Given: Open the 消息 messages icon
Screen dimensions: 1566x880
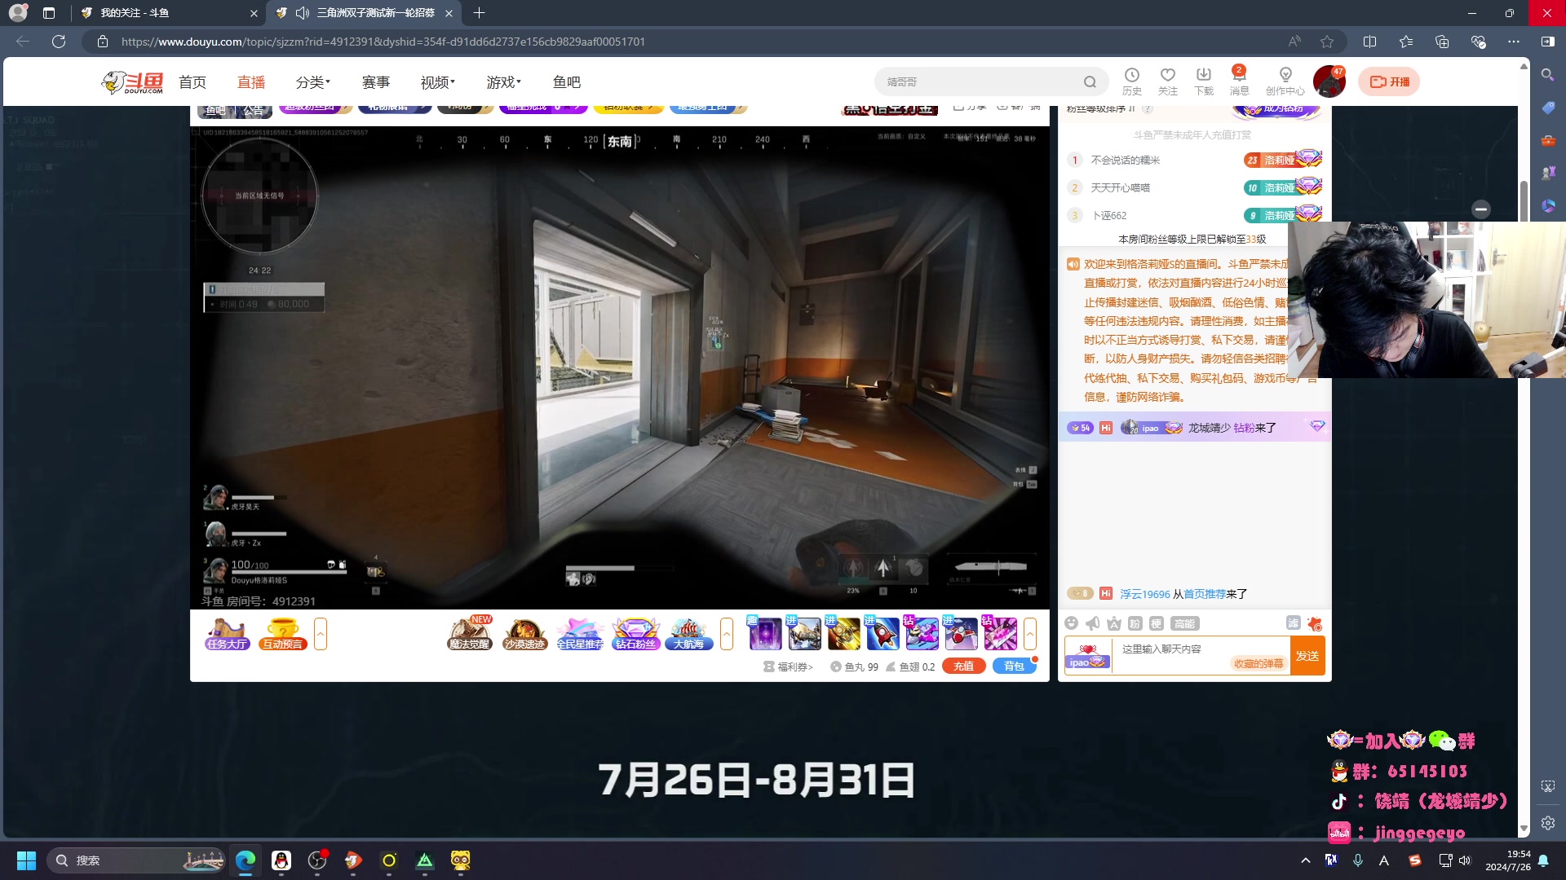Looking at the screenshot, I should [1239, 81].
